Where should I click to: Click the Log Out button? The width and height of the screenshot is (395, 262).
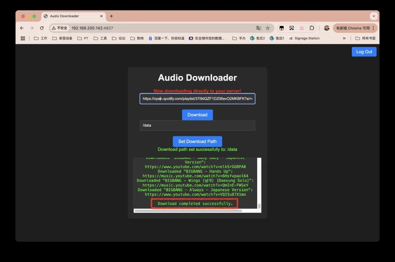pos(364,52)
